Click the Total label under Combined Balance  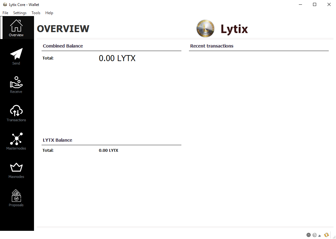tap(48, 58)
